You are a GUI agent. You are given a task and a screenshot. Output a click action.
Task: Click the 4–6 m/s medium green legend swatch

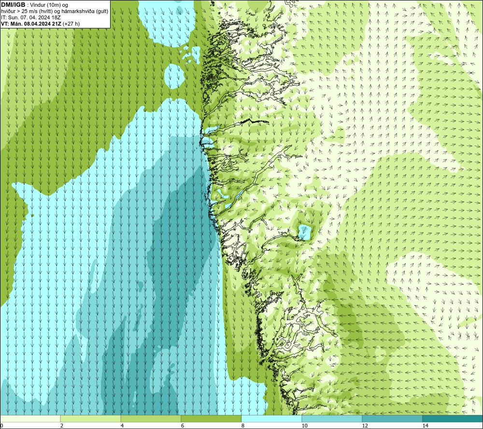tap(151, 418)
